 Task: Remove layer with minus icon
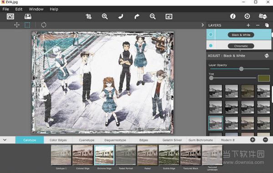point(258,25)
